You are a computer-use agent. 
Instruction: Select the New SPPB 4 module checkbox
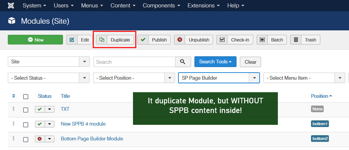click(26, 124)
